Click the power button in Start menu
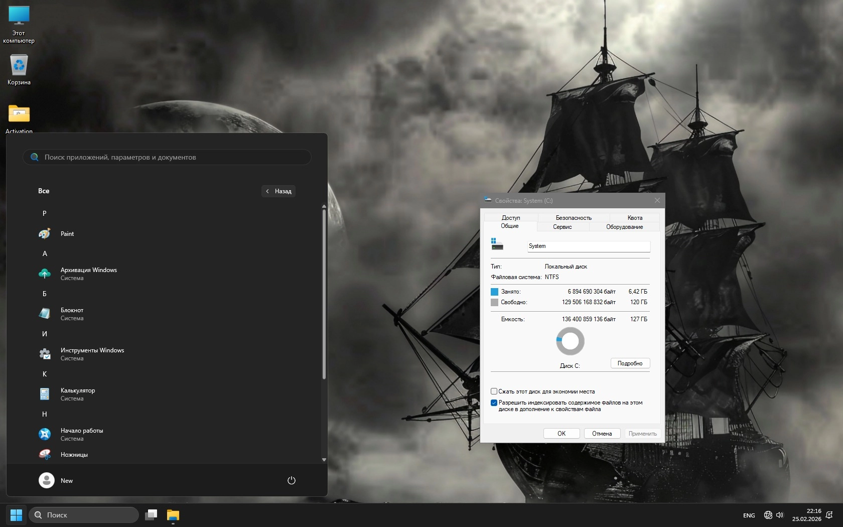The height and width of the screenshot is (527, 843). (291, 480)
